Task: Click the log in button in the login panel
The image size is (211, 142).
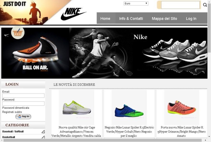Action: coord(23,116)
